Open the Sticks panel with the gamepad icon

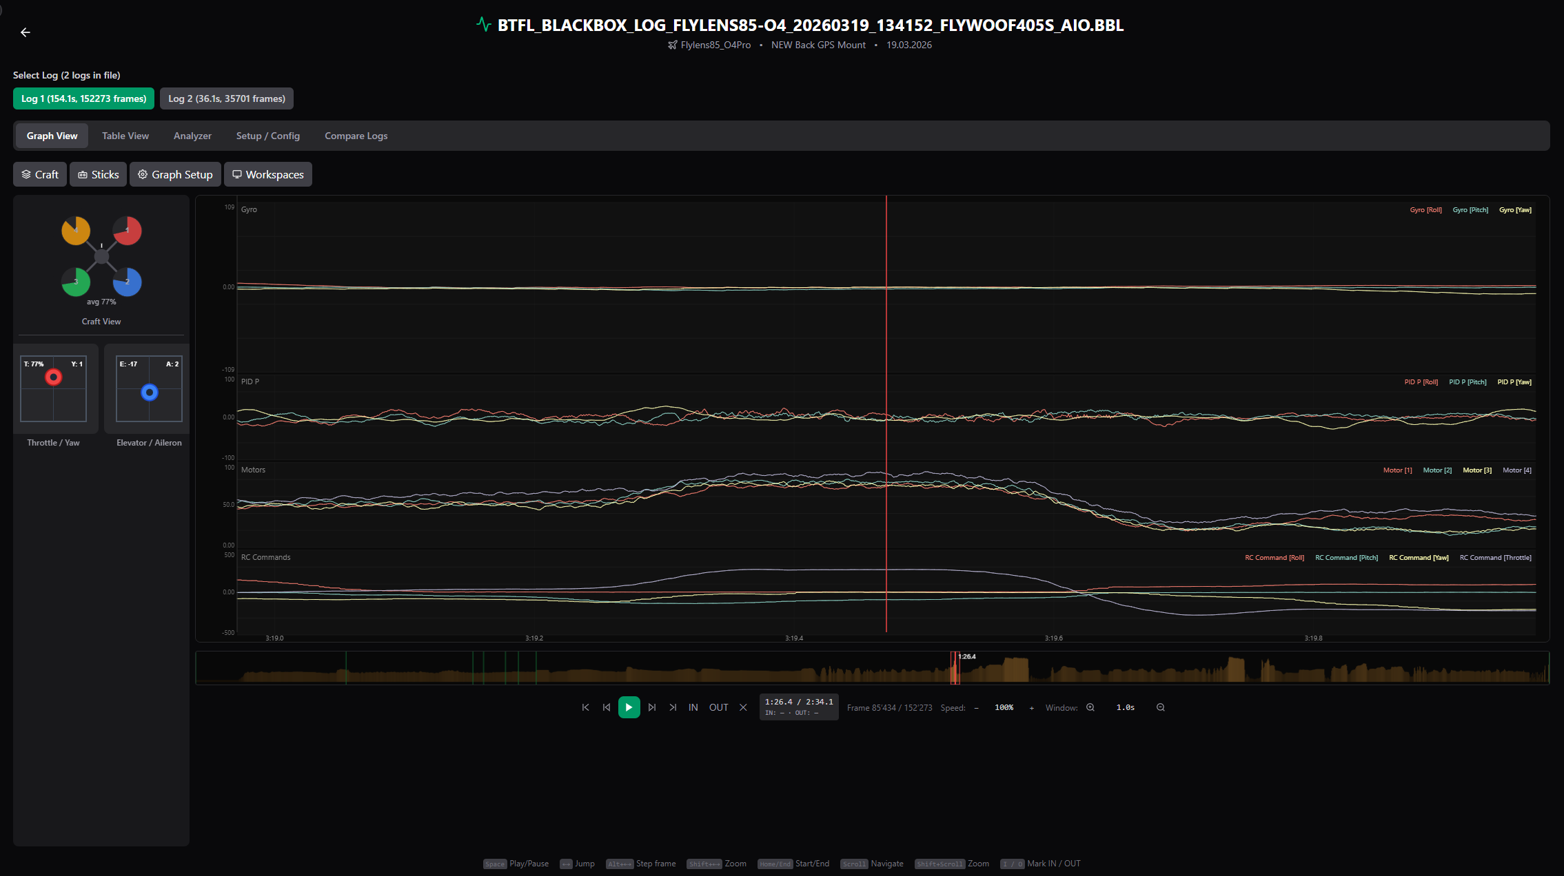click(98, 174)
